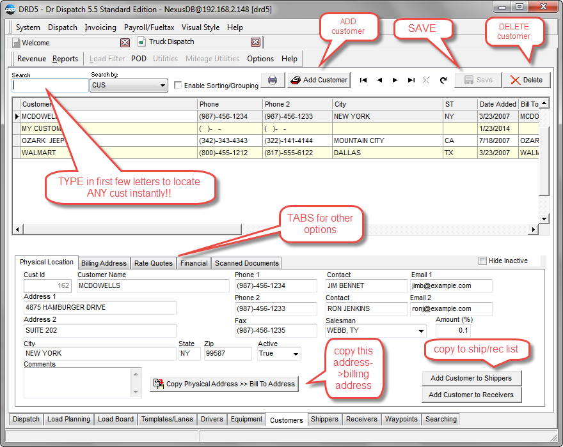Switch to the Rate Quotes tab
The height and width of the screenshot is (447, 563).
(x=154, y=263)
